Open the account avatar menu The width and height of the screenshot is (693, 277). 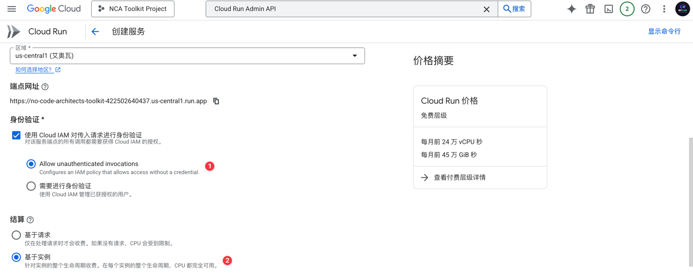coord(682,8)
